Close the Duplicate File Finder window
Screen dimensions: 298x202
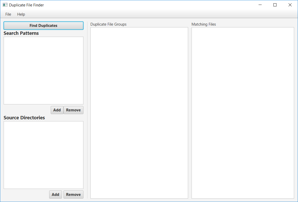290,5
